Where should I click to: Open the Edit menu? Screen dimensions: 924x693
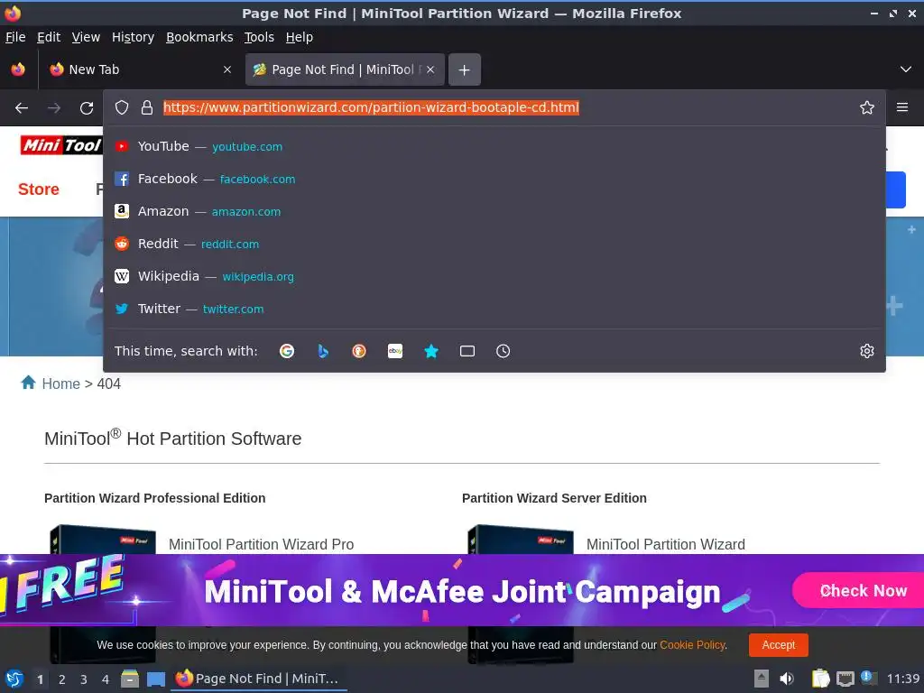49,37
